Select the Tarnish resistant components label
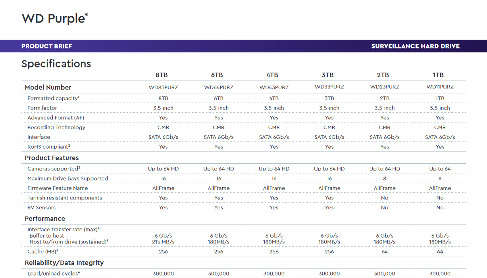The width and height of the screenshot is (487, 278). pos(65,198)
